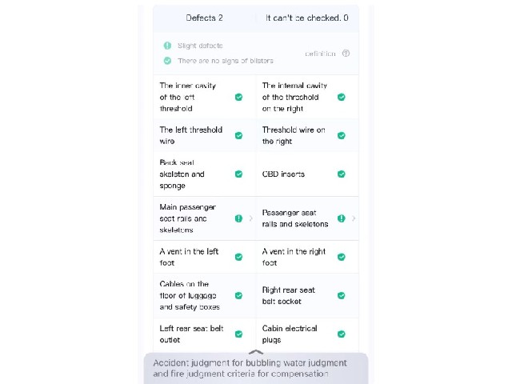The width and height of the screenshot is (512, 384).
Task: Click the check mark for right foot vent
Action: [342, 257]
